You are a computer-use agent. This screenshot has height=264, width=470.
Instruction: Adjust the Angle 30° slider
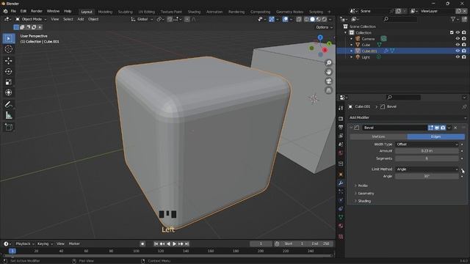point(427,176)
